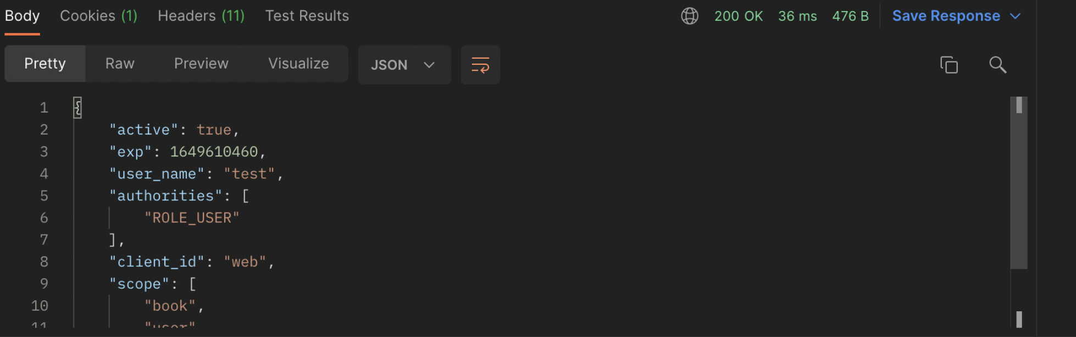Collapse the root JSON object brace
The image size is (1076, 337).
click(x=77, y=108)
